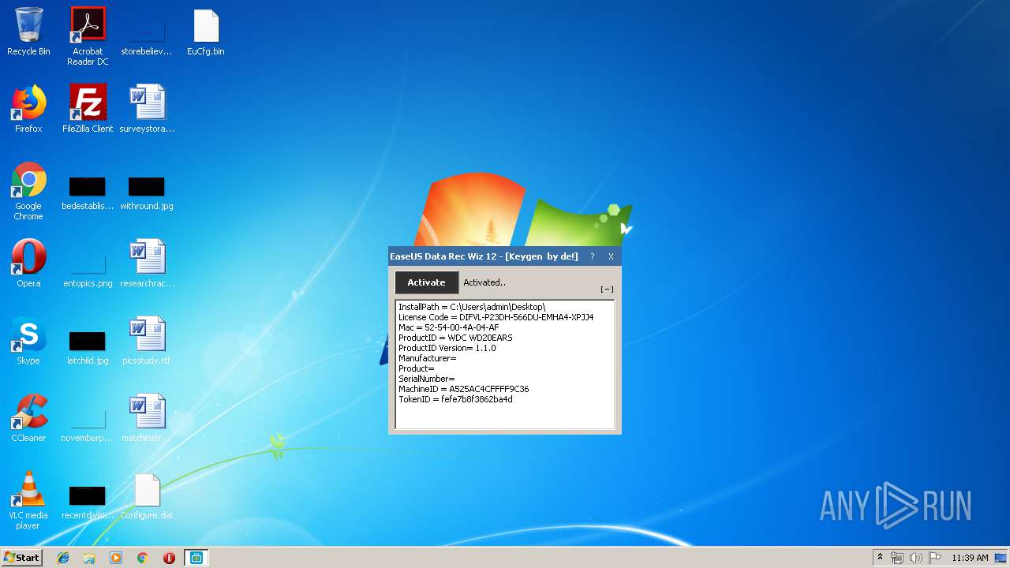
Task: Open Windows Media Player from taskbar
Action: point(116,558)
